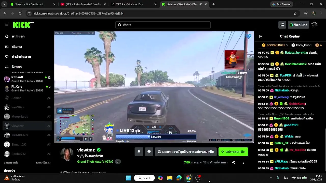
Task: Mute the viewtmz tab's audio
Action: pos(201,4)
